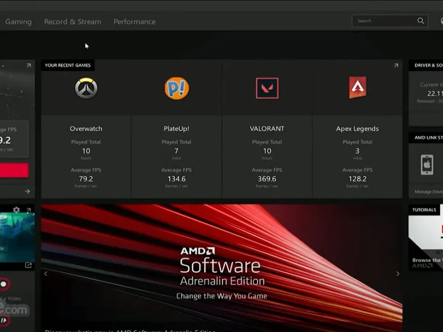Click the VALORANT game icon
The height and width of the screenshot is (332, 443).
(267, 89)
